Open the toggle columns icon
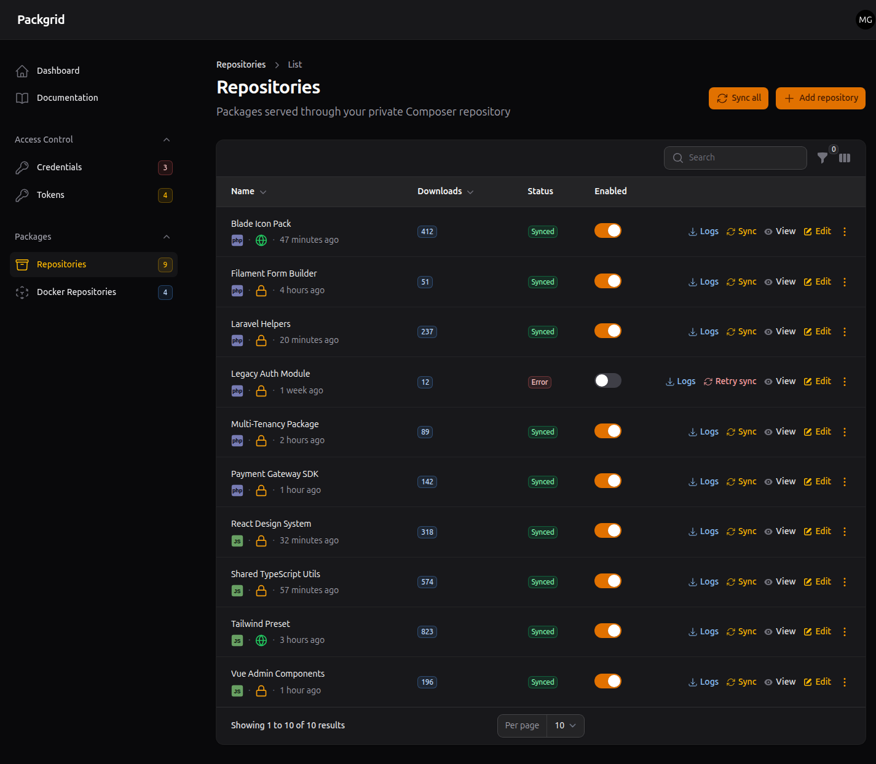 [845, 158]
